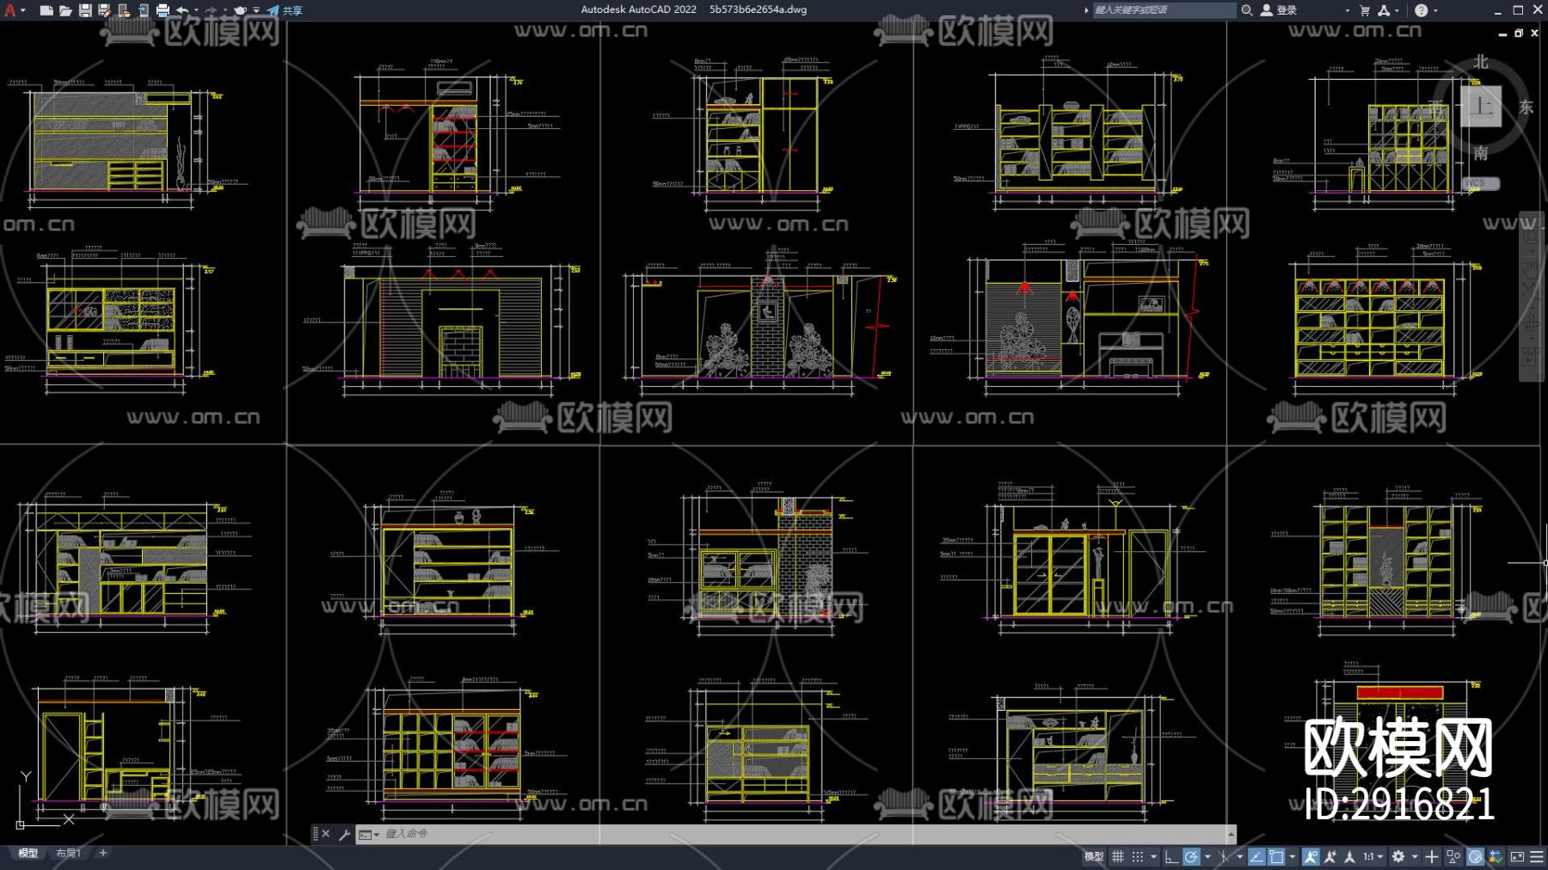Click the New drawing icon
The image size is (1548, 870).
coord(46,10)
